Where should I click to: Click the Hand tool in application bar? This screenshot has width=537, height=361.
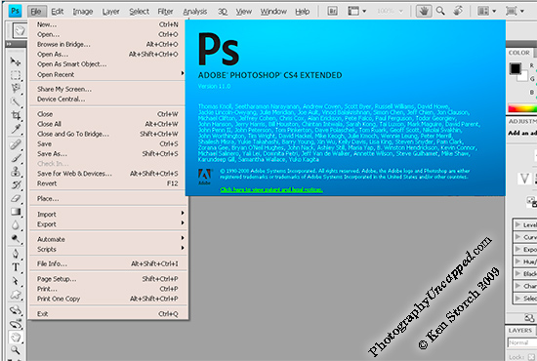(x=424, y=12)
